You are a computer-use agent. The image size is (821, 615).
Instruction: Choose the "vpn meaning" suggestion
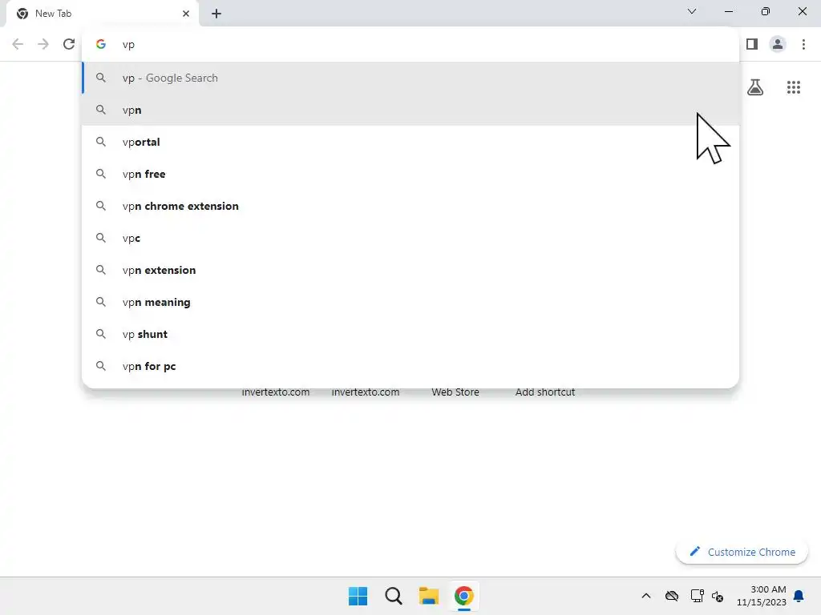(410, 302)
